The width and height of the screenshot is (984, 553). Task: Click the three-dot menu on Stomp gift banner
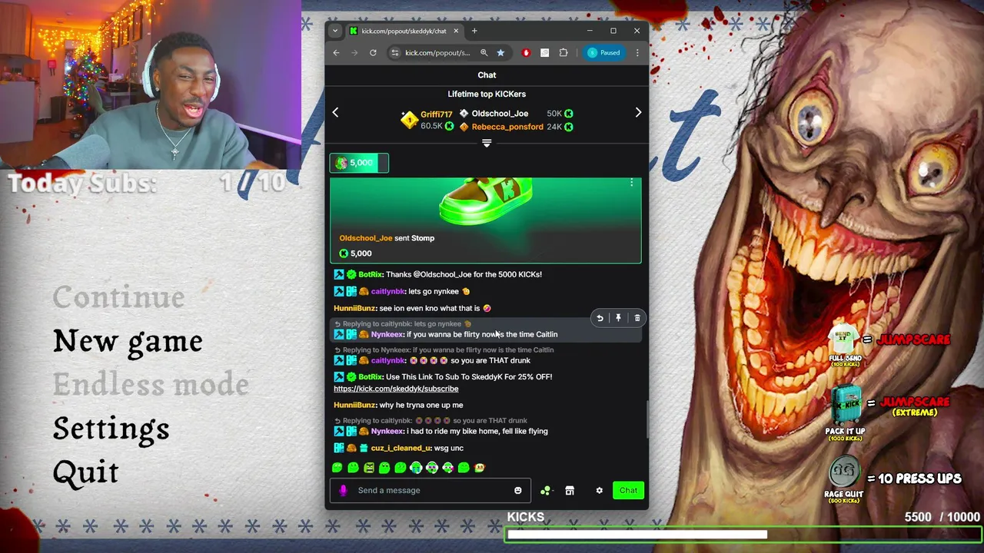pyautogui.click(x=631, y=183)
